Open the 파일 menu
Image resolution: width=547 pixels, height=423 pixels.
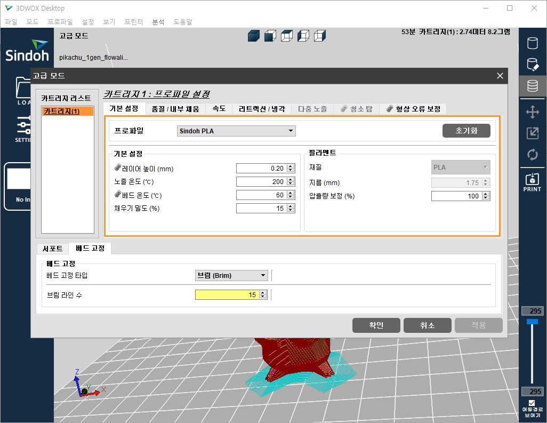pyautogui.click(x=11, y=22)
